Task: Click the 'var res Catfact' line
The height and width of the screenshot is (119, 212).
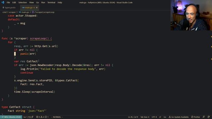Action: (26, 61)
